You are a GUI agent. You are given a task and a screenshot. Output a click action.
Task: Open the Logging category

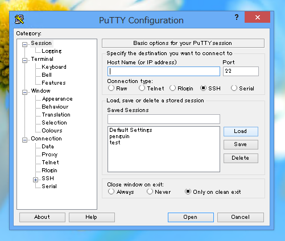pos(52,51)
